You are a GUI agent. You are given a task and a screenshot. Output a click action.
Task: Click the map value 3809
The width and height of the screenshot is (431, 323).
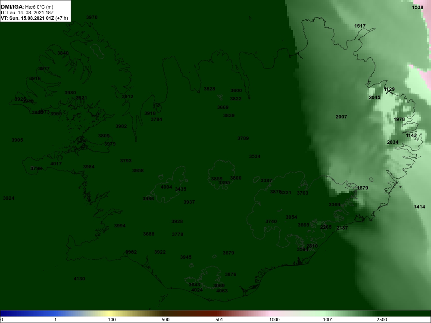click(104, 136)
